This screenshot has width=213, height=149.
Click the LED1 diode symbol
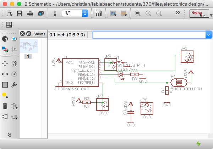point(121,74)
